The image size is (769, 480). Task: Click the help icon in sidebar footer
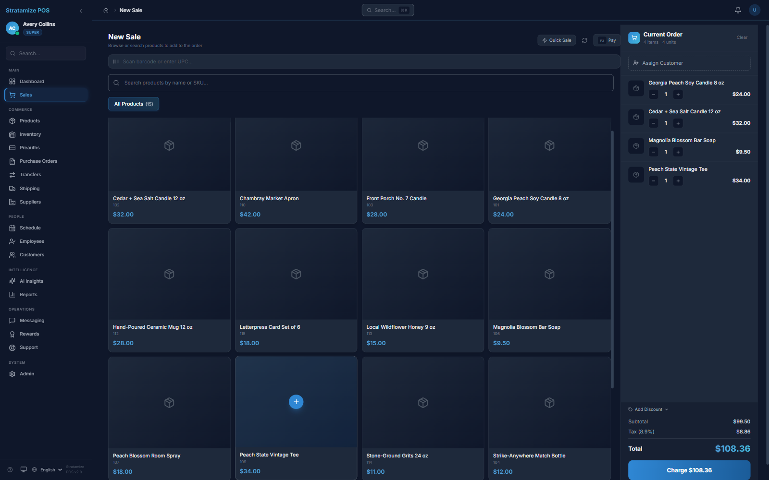(x=10, y=469)
